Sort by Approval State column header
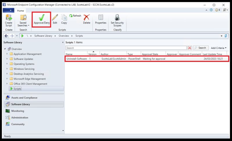This screenshot has height=141, width=232. (153, 54)
